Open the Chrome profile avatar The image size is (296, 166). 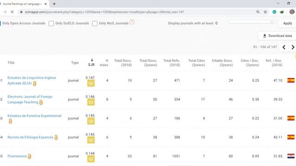[292, 12]
